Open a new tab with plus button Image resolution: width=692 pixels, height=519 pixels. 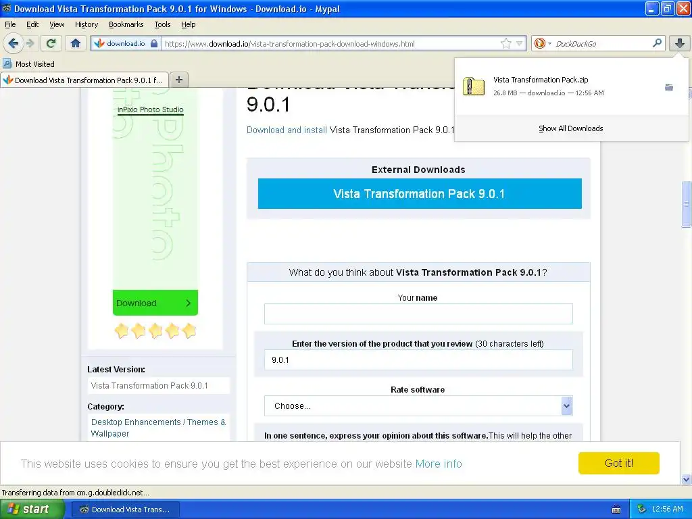(178, 80)
